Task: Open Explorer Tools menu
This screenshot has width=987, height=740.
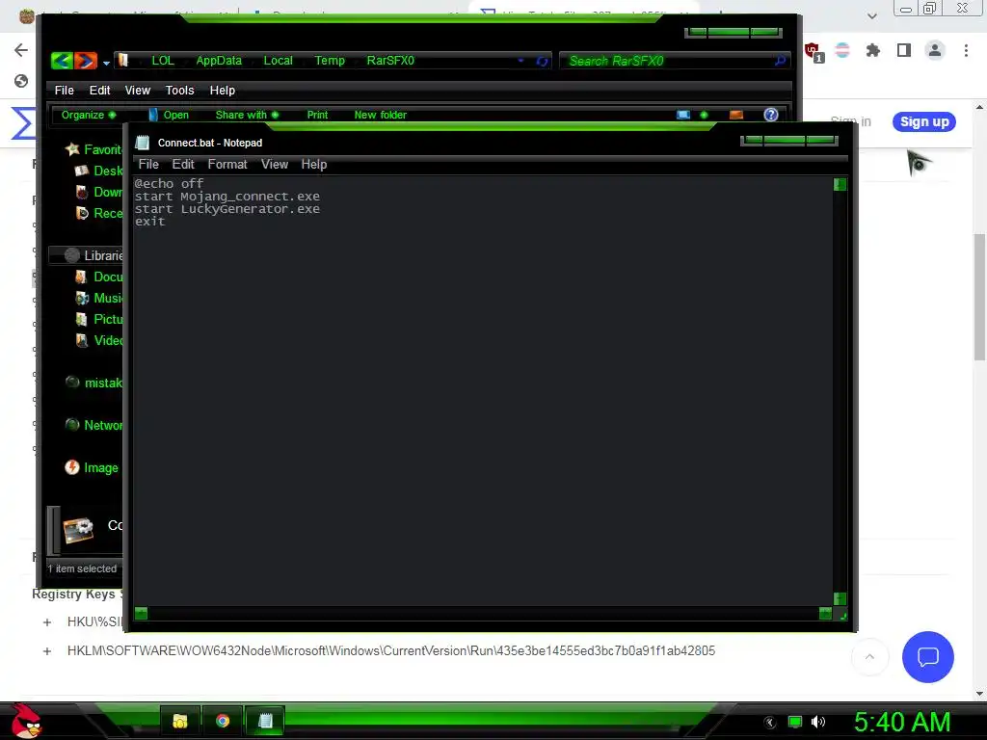Action: click(179, 90)
